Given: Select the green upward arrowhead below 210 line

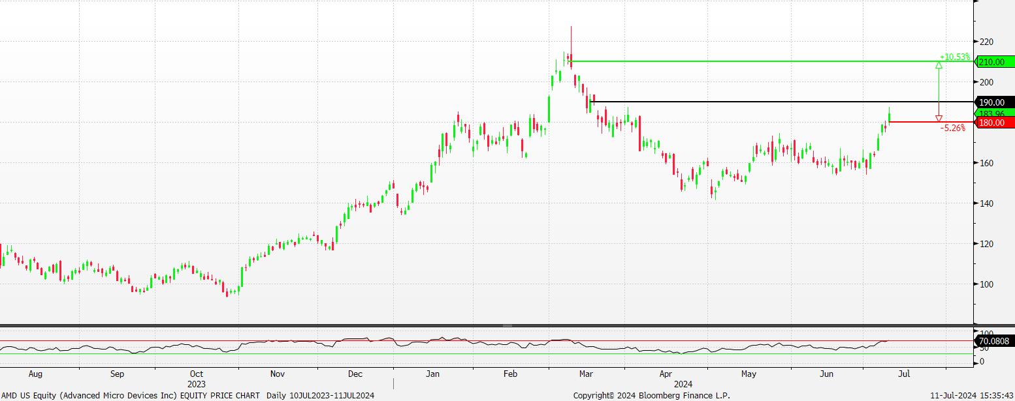Looking at the screenshot, I should (x=939, y=65).
